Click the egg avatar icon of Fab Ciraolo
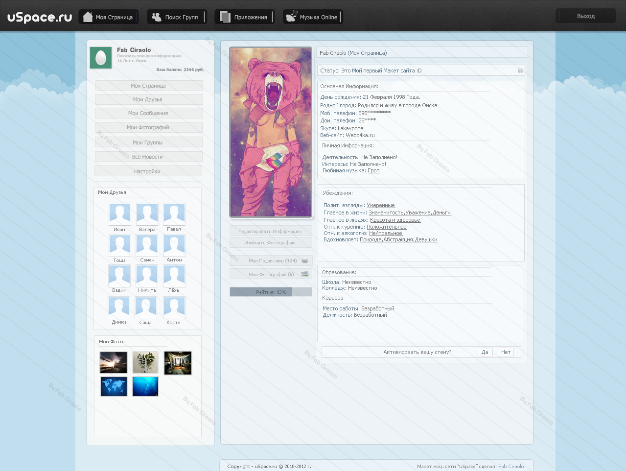The height and width of the screenshot is (471, 626). click(101, 58)
